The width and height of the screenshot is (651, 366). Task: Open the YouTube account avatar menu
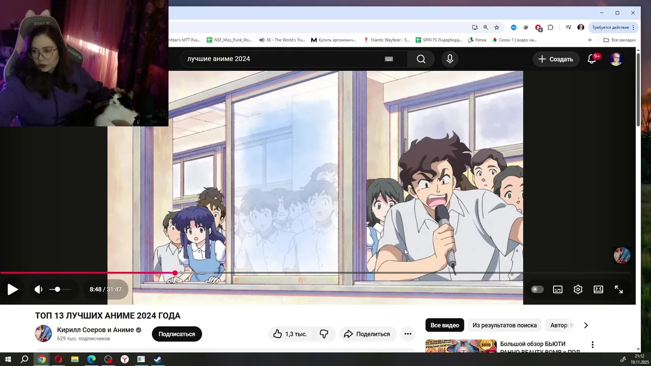[616, 59]
